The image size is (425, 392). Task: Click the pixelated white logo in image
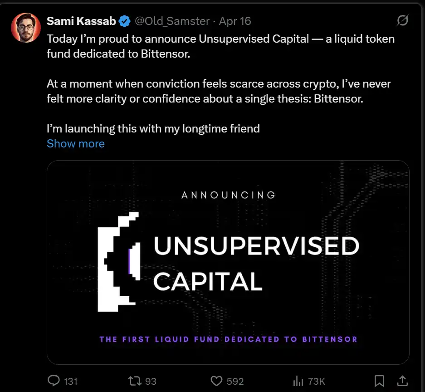(116, 263)
